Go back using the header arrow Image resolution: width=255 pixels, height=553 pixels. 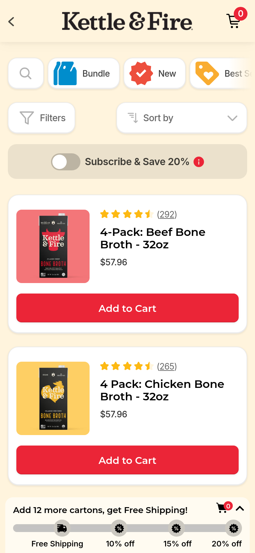(11, 22)
